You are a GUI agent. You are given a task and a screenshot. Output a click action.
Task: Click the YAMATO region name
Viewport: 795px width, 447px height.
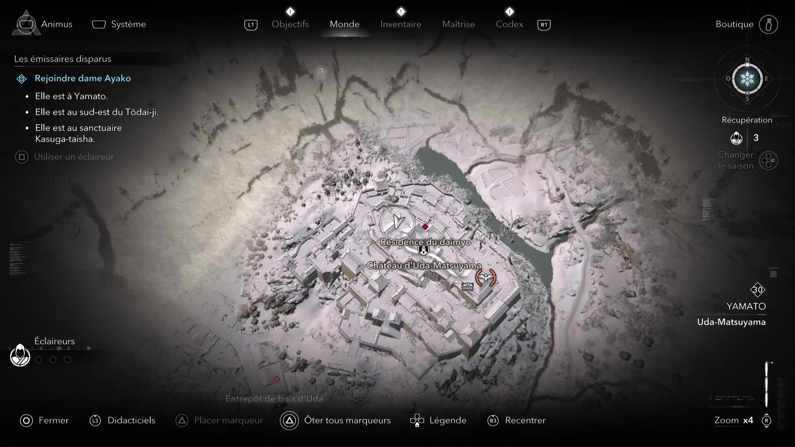point(746,307)
